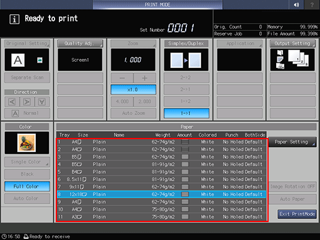Click the Simplex/Duplex header button
The image size is (320, 240).
click(x=186, y=43)
